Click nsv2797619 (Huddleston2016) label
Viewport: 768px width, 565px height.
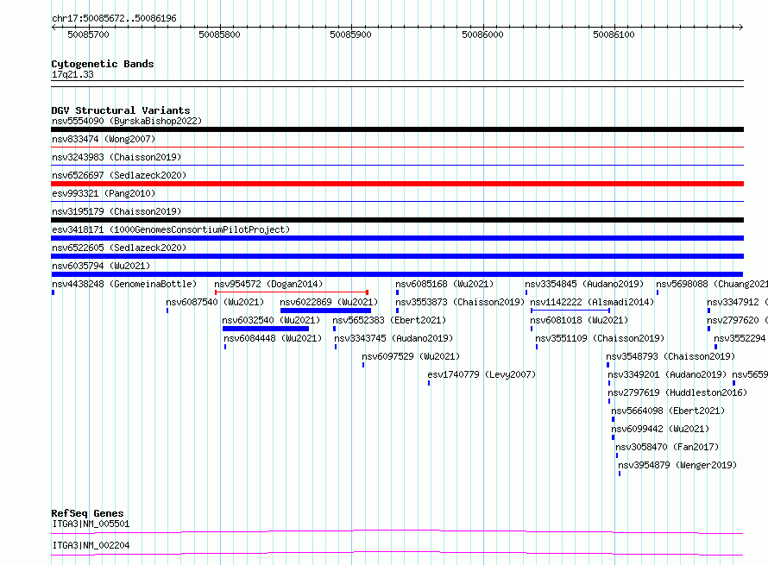click(x=677, y=392)
